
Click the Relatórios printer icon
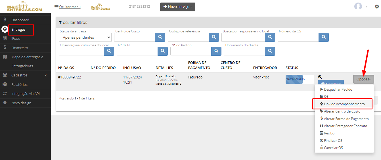click(x=5, y=84)
